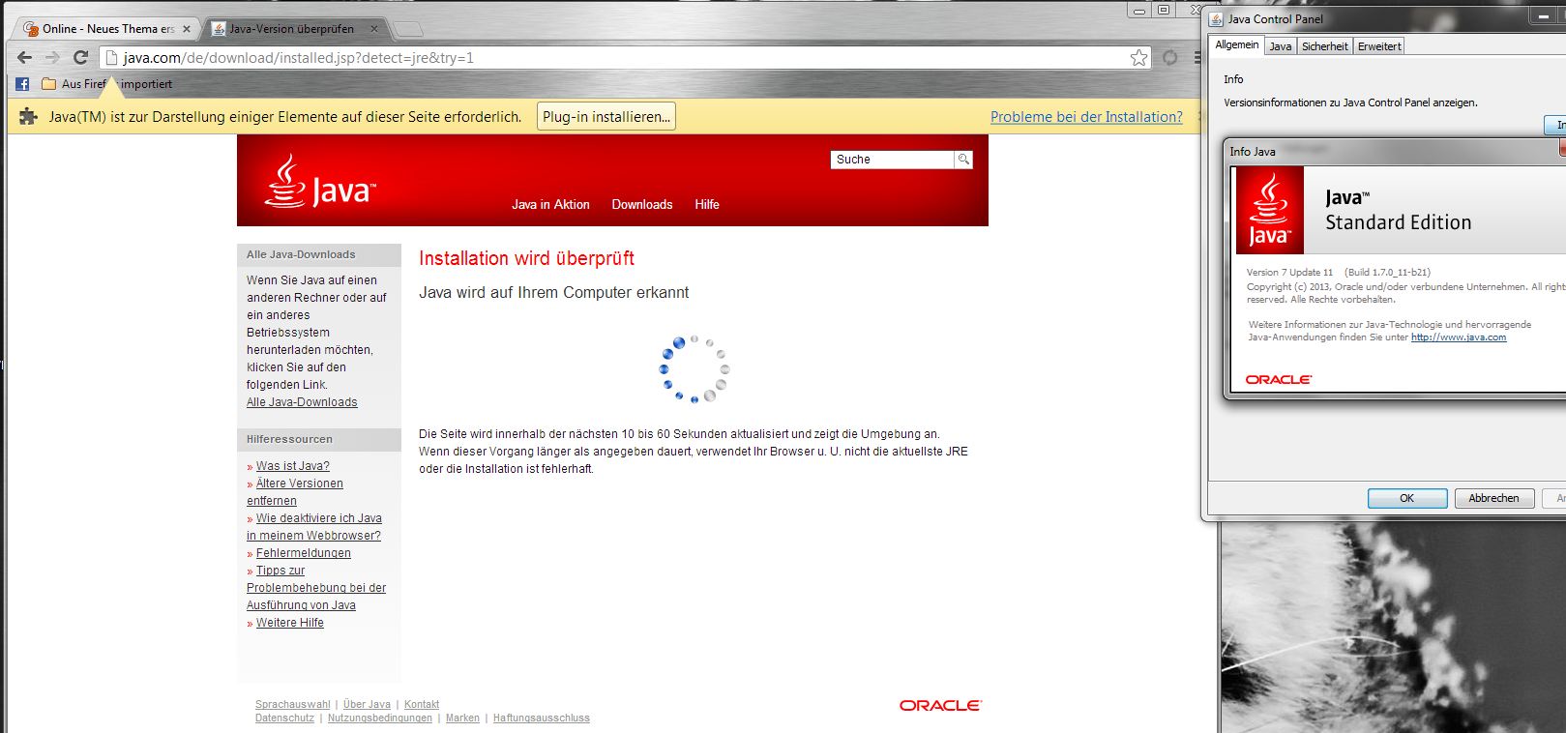Image resolution: width=1566 pixels, height=733 pixels.
Task: Click Abbrechen in Java Control Panel
Action: [x=1493, y=498]
